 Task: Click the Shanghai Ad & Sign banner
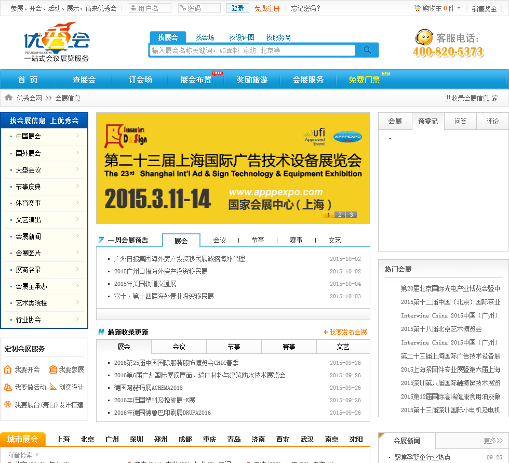233,168
